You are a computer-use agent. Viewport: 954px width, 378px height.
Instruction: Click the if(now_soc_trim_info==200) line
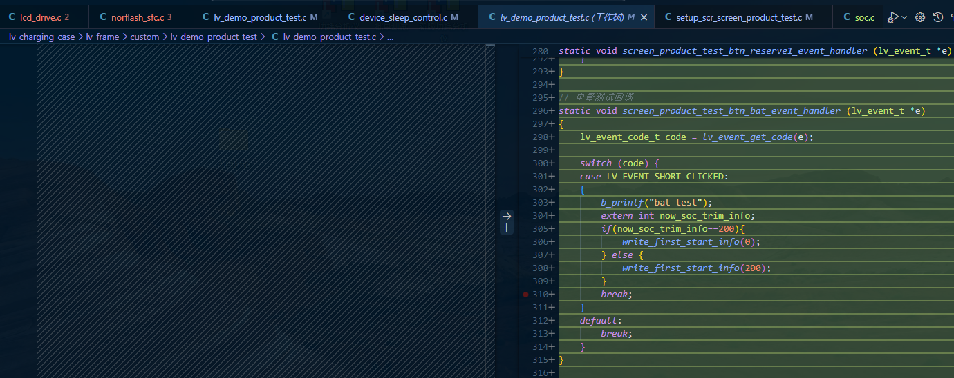(672, 229)
